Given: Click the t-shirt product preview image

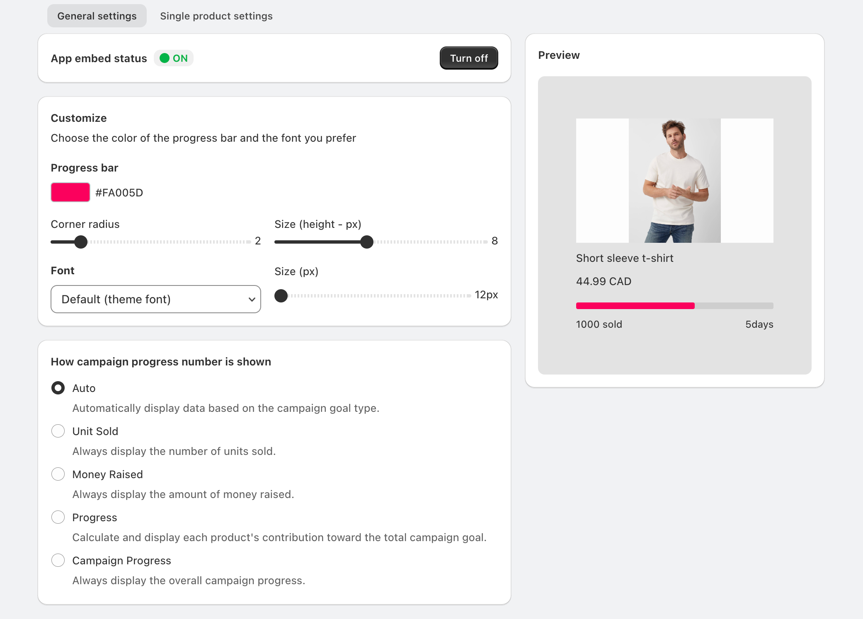Looking at the screenshot, I should [x=674, y=181].
